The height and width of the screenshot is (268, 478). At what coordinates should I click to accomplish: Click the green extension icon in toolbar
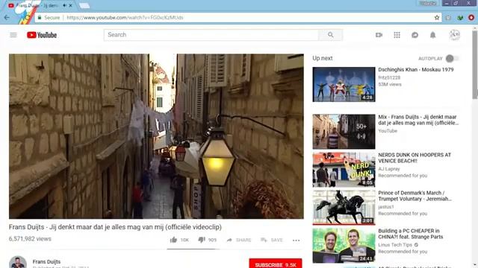coord(460,18)
